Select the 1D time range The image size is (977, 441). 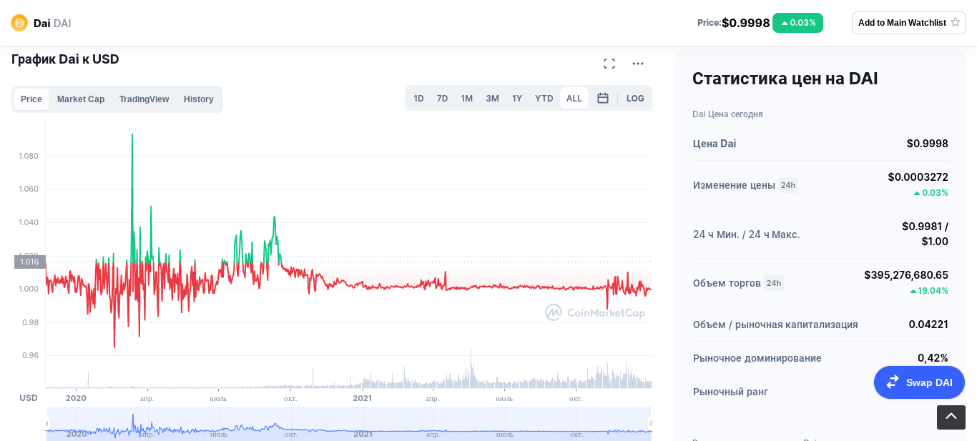pyautogui.click(x=419, y=99)
